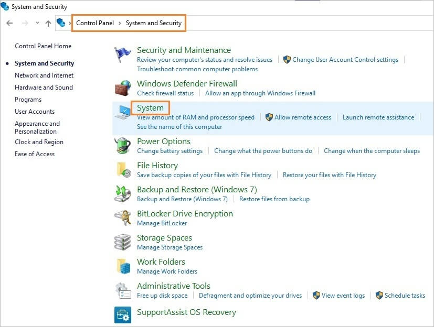
Task: Open the System heading link
Action: pyautogui.click(x=150, y=108)
